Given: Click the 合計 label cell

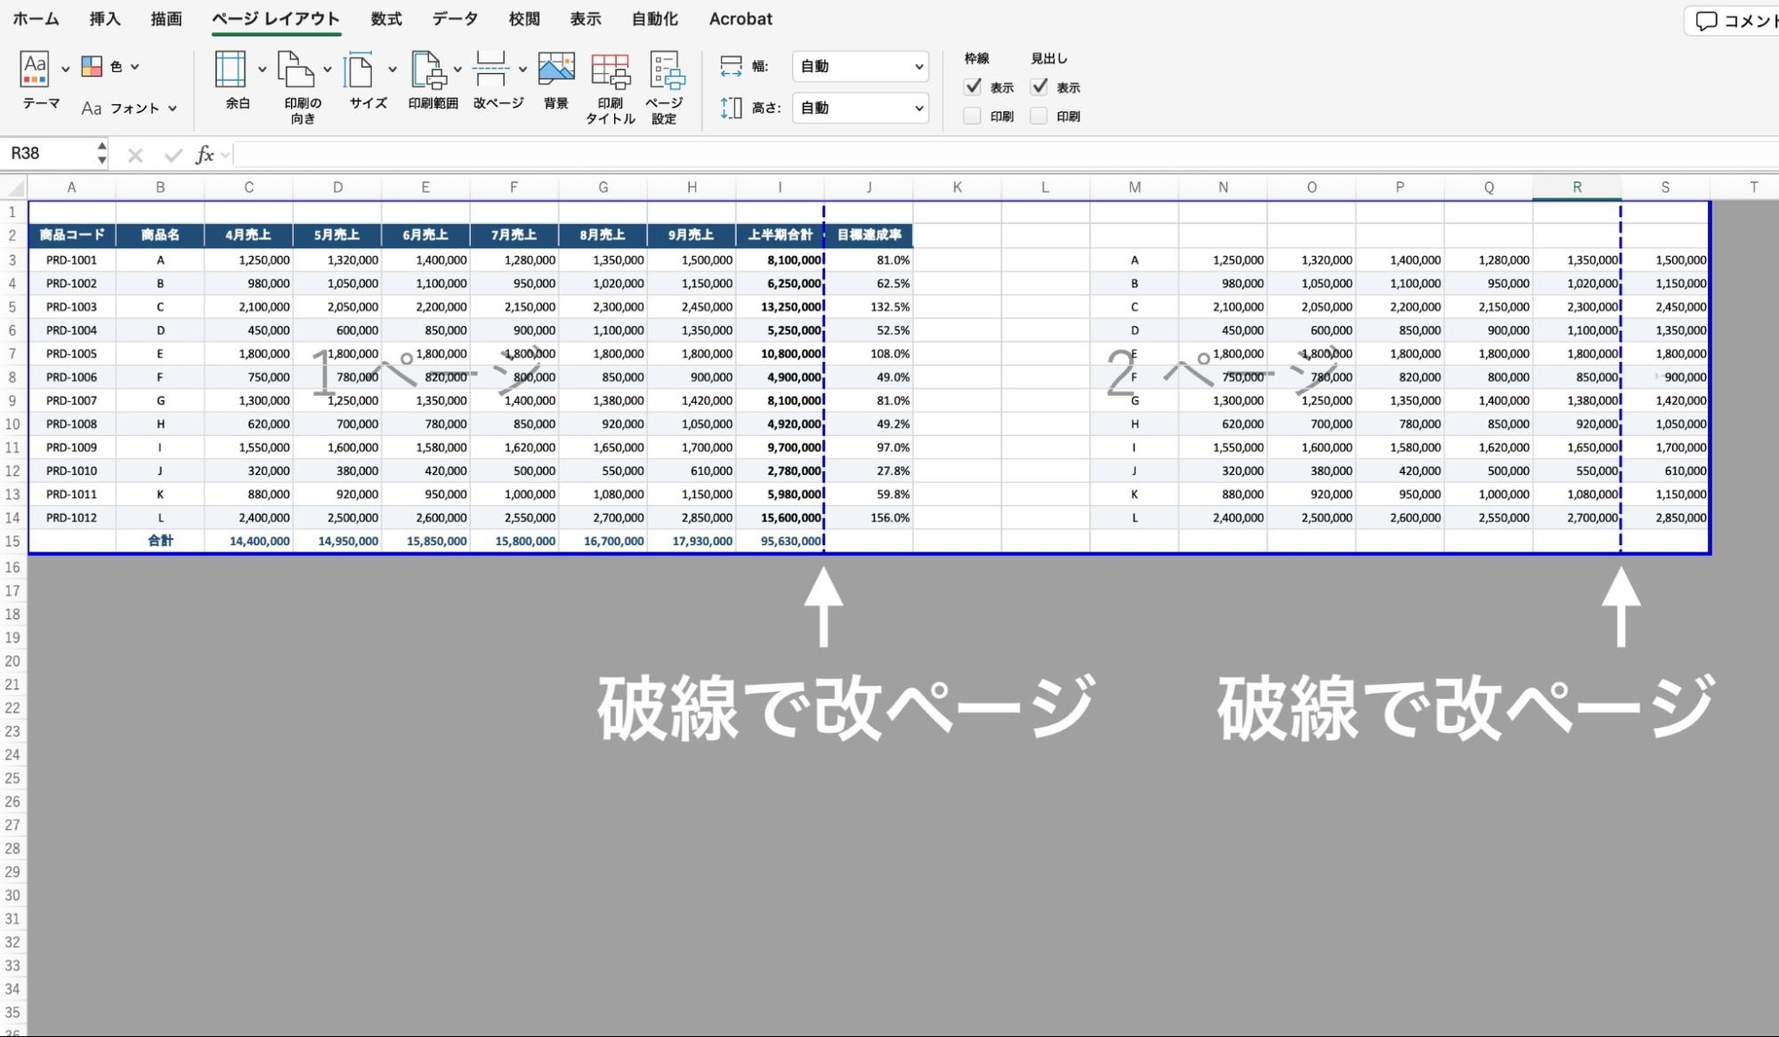Looking at the screenshot, I should click(x=160, y=541).
